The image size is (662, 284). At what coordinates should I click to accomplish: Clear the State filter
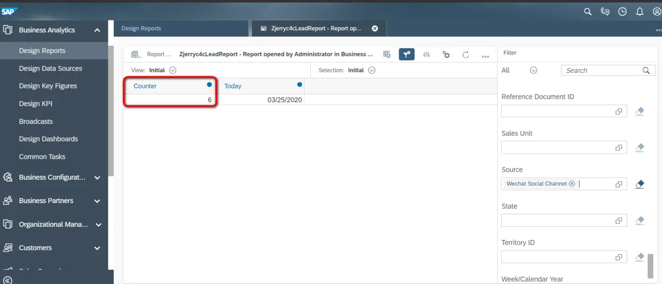point(640,221)
